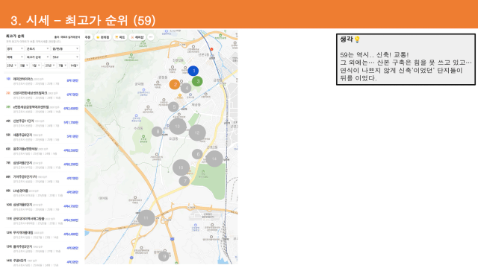Expand the 경기 province dropdown
This screenshot has height=268, width=478.
point(15,49)
